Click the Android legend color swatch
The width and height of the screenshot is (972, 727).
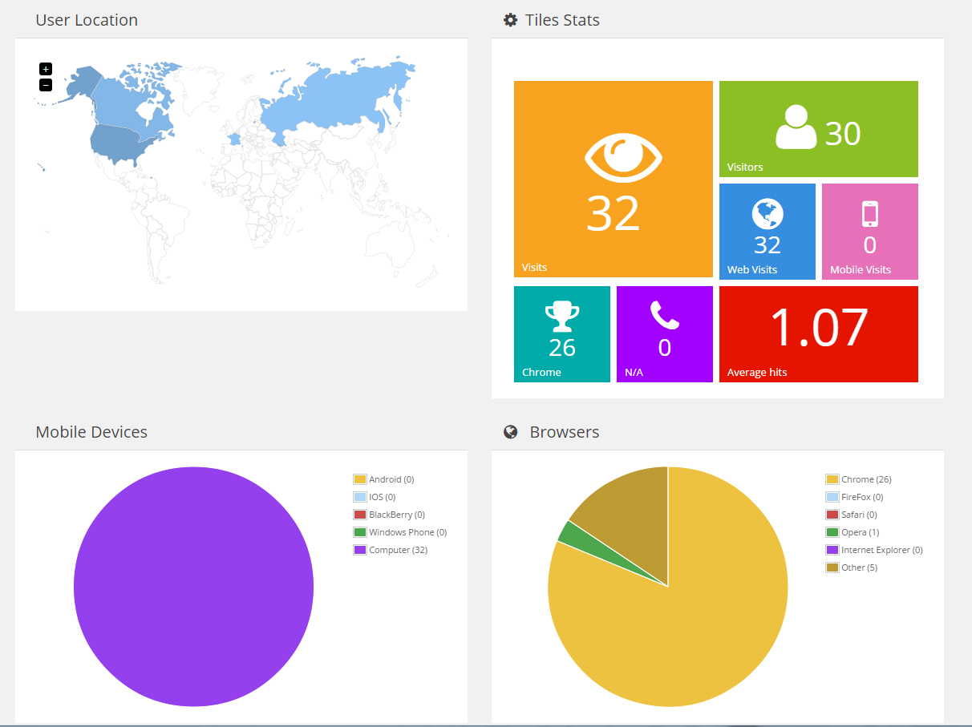click(x=359, y=479)
